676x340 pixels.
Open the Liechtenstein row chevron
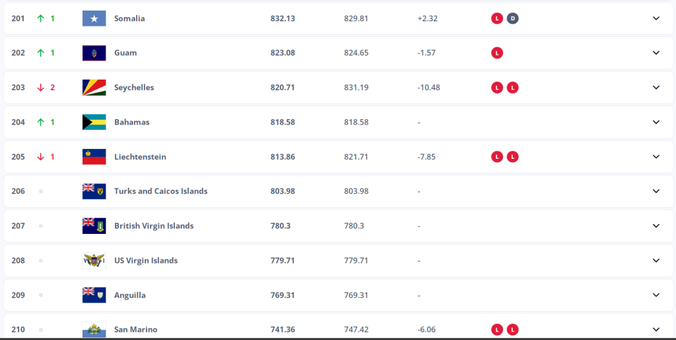pyautogui.click(x=656, y=157)
